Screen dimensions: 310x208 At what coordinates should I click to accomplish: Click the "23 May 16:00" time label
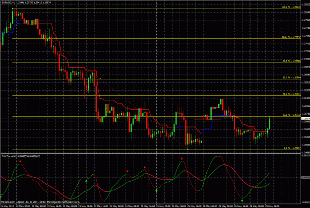pos(101,206)
